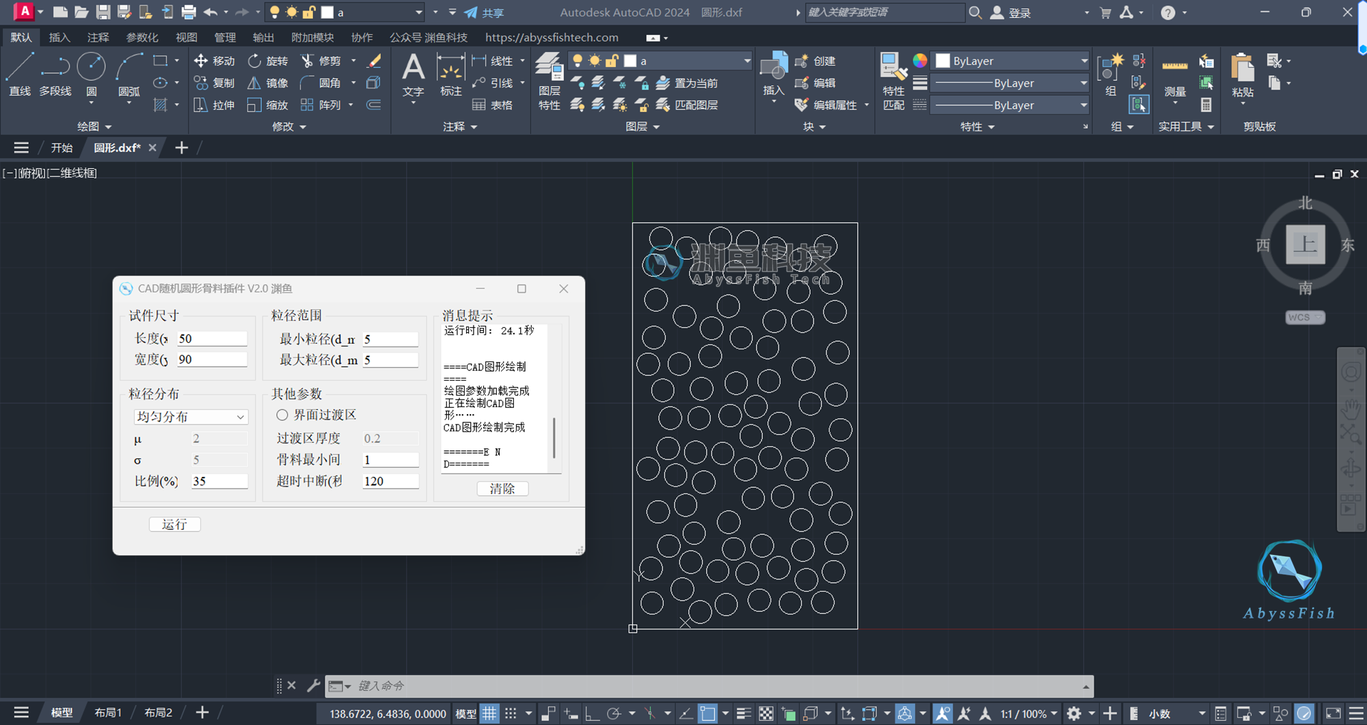Click the 长度 input field with value 50
Image resolution: width=1367 pixels, height=725 pixels.
tap(212, 338)
